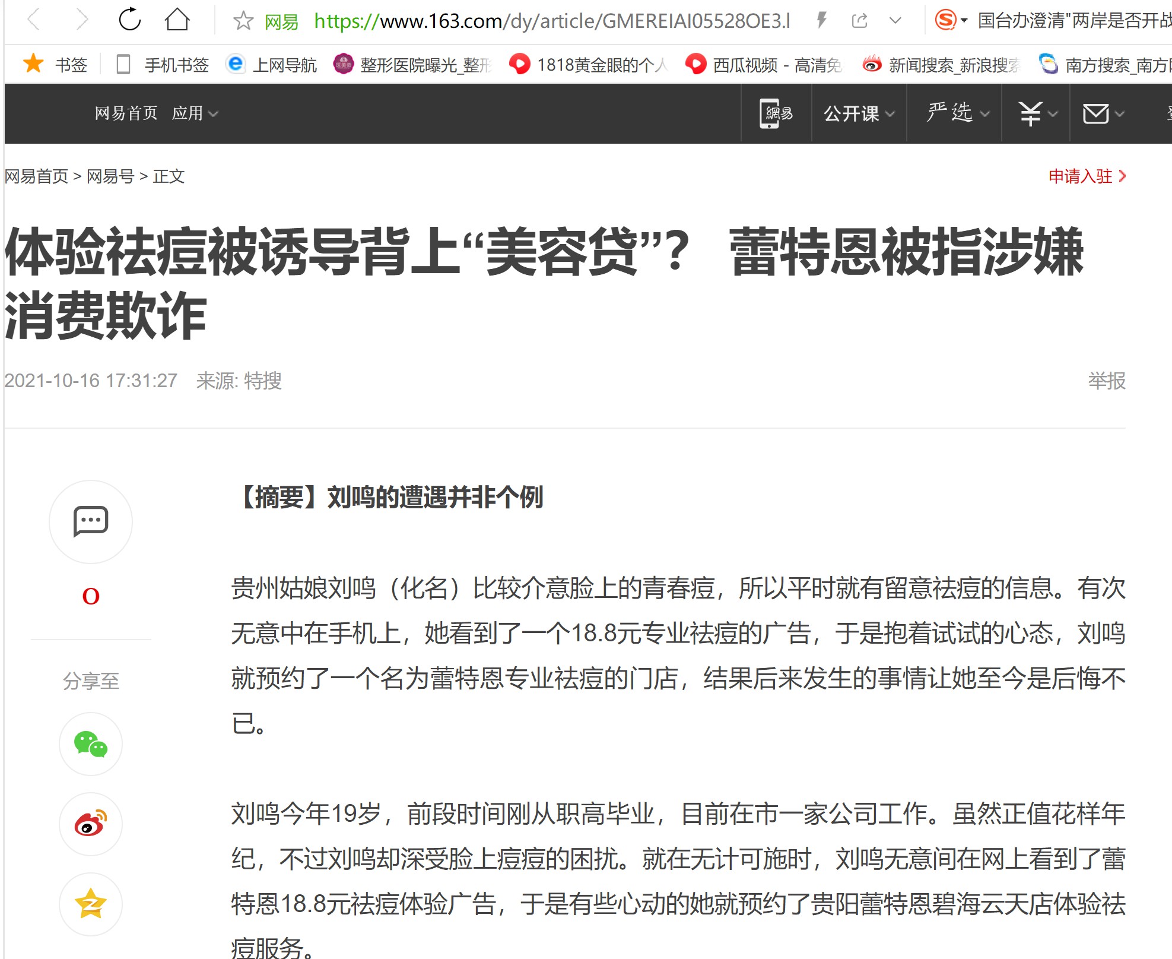The width and height of the screenshot is (1172, 959).
Task: Go back with the browser back arrow
Action: point(34,20)
